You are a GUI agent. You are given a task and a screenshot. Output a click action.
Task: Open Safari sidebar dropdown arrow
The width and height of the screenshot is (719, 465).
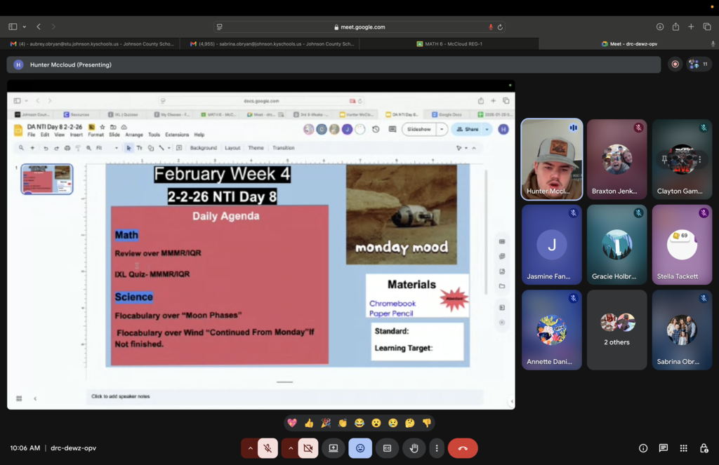[25, 27]
